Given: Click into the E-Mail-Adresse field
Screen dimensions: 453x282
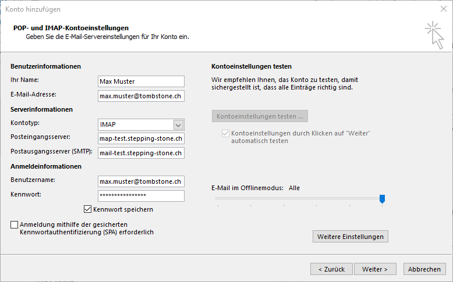Looking at the screenshot, I should 141,95.
